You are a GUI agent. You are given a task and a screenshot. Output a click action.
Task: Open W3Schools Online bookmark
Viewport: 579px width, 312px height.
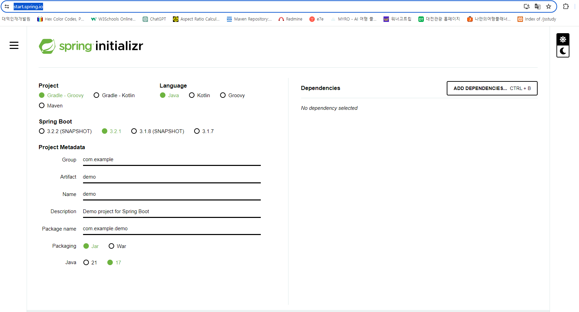pyautogui.click(x=113, y=19)
